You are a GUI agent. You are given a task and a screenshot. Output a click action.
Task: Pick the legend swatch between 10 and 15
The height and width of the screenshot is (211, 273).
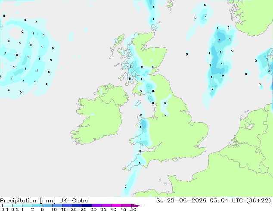pos(57,205)
